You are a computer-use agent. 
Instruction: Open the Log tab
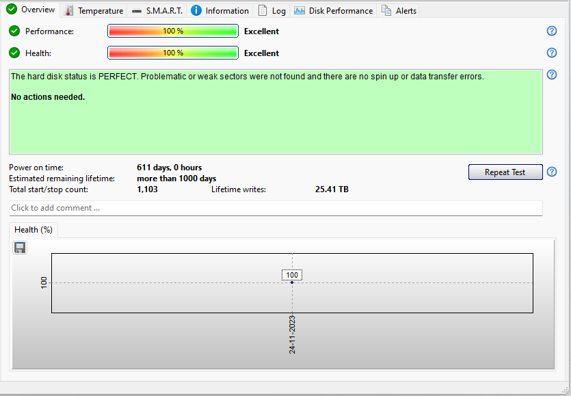point(272,10)
